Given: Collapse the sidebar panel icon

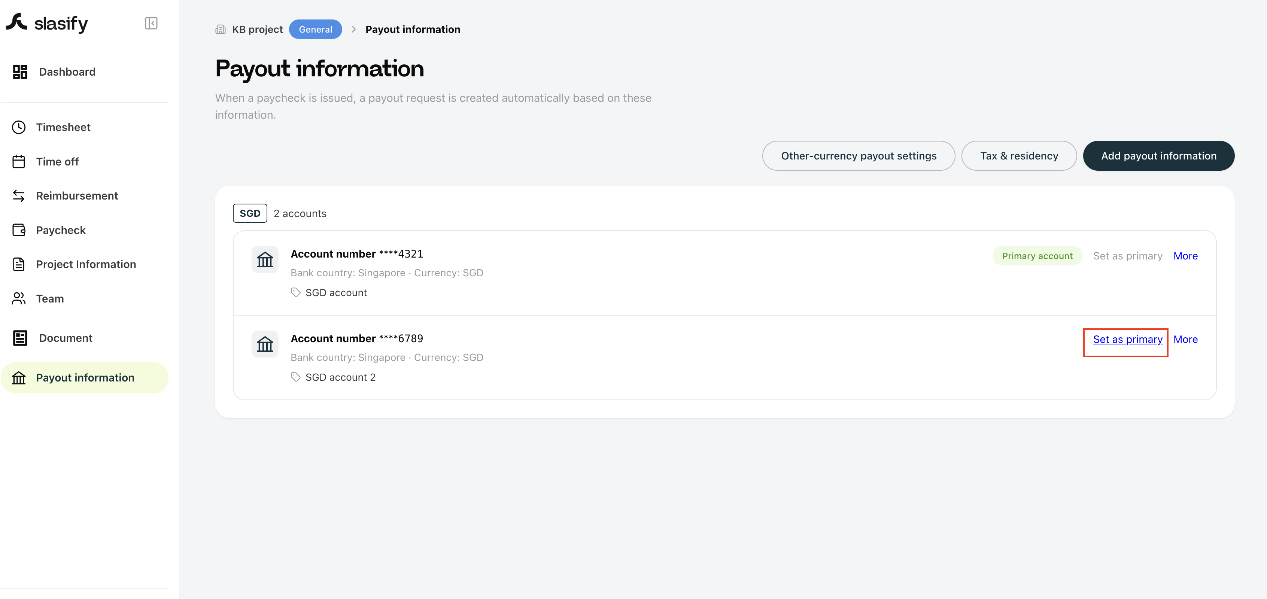Looking at the screenshot, I should [151, 23].
